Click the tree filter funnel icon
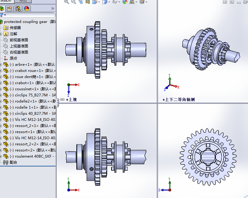 click(2, 15)
